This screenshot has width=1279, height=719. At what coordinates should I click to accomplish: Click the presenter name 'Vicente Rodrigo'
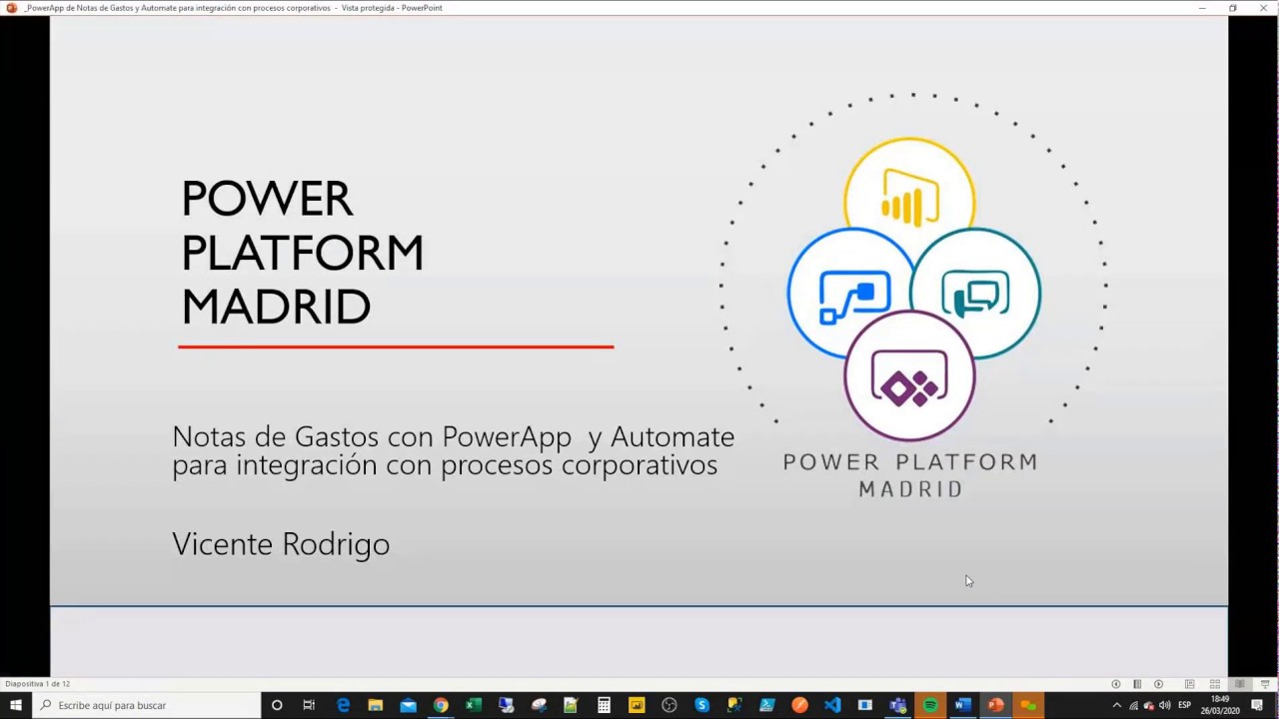[281, 544]
